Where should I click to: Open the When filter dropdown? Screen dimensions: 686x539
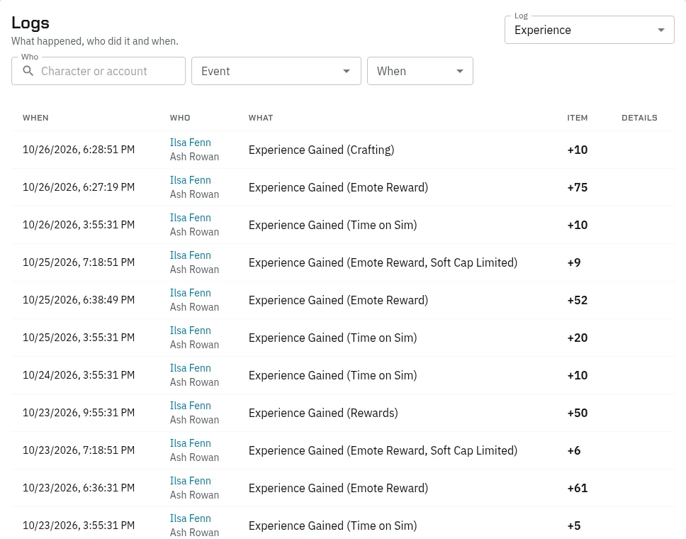[420, 71]
